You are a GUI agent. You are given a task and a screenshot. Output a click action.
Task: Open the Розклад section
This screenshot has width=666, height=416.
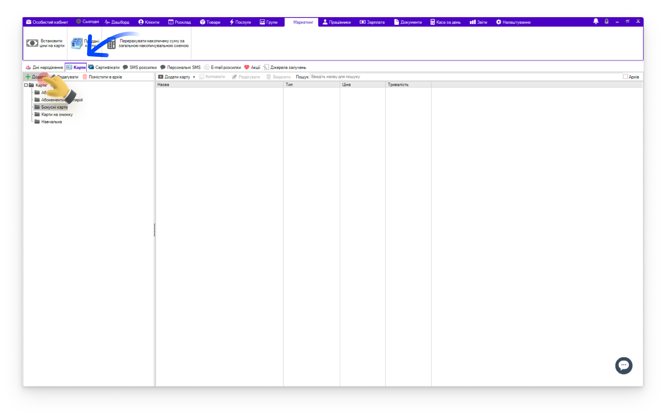(x=180, y=22)
